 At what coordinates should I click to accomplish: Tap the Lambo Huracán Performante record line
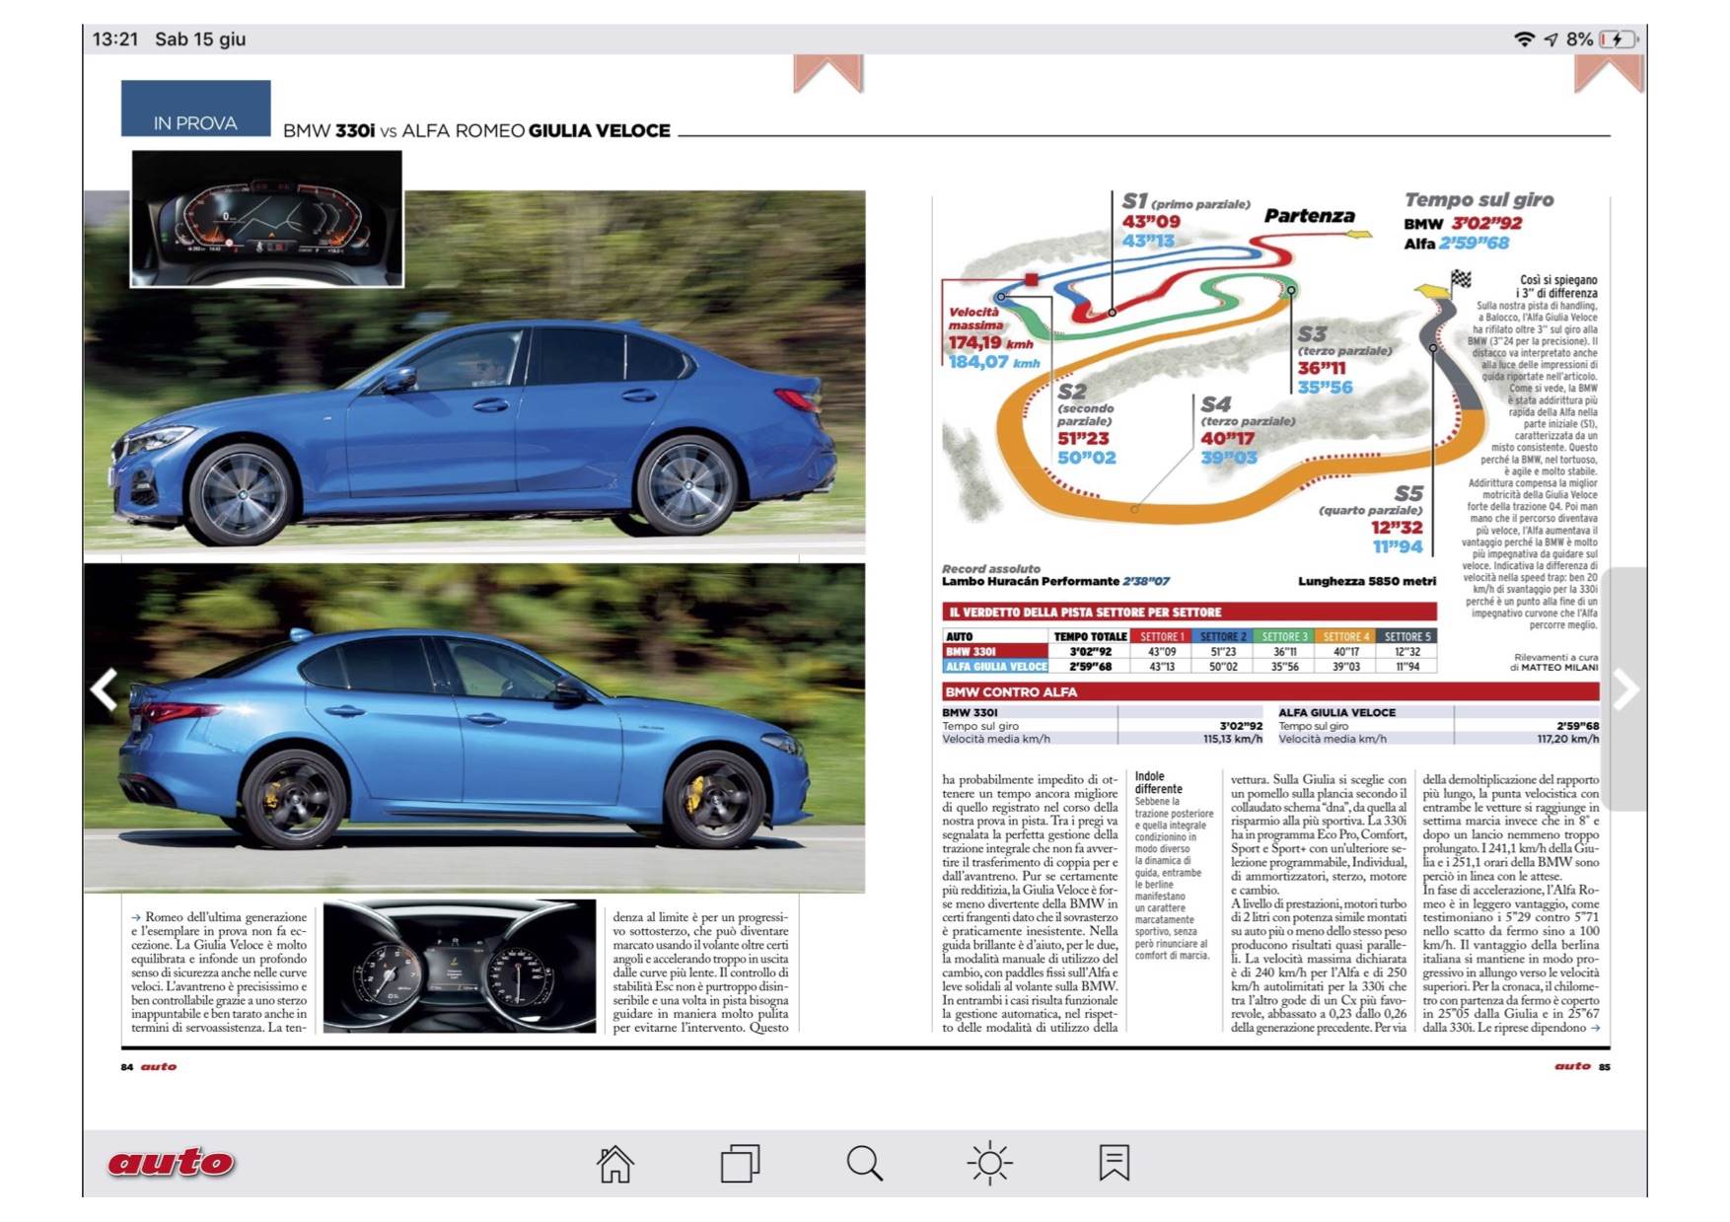tap(1055, 582)
